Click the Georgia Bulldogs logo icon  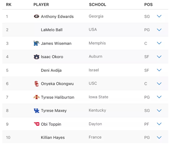pyautogui.click(x=36, y=16)
